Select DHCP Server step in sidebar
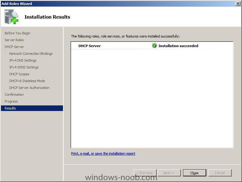 [x=14, y=47]
